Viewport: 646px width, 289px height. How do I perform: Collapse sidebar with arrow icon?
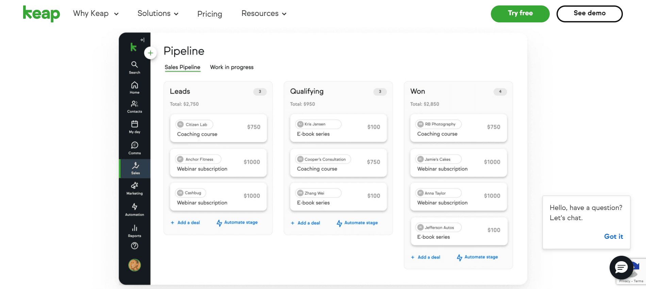[142, 40]
